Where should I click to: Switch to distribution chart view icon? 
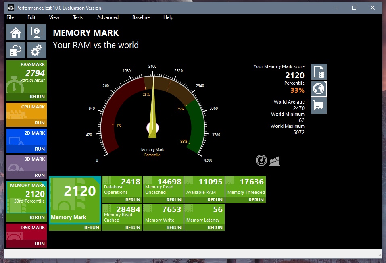point(274,161)
